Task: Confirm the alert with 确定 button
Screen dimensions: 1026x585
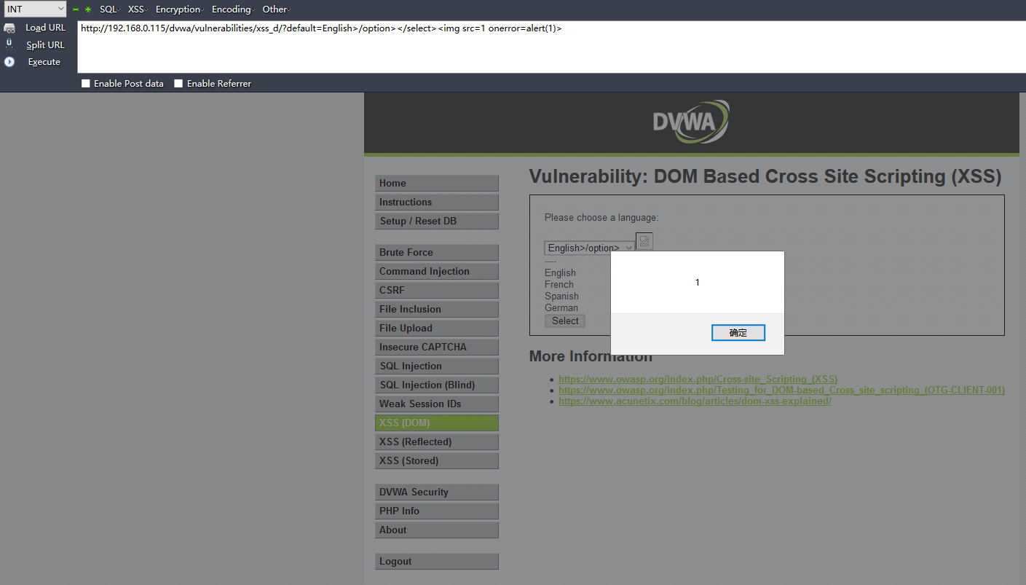Action: (x=738, y=333)
